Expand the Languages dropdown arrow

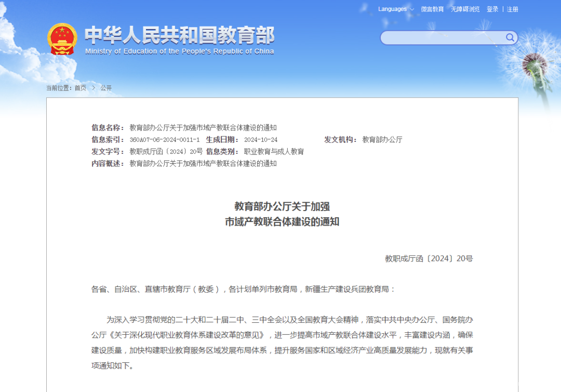click(x=412, y=9)
